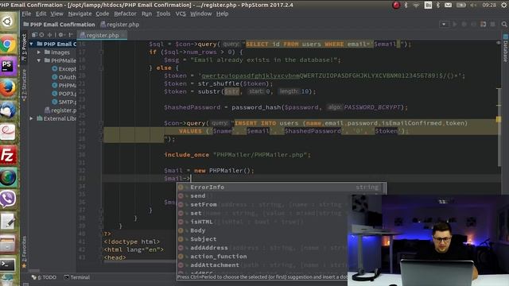509x286 pixels.
Task: Click PHP Email Confirmation breadcrumb
Action: 59,25
